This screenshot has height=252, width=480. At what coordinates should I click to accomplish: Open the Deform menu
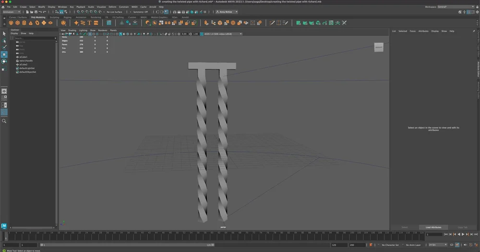[x=112, y=7]
